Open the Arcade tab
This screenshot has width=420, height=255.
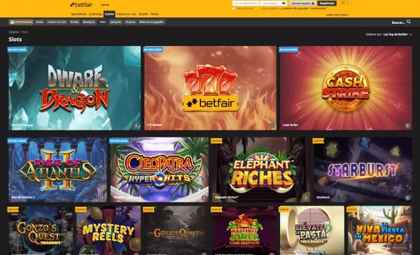(143, 14)
